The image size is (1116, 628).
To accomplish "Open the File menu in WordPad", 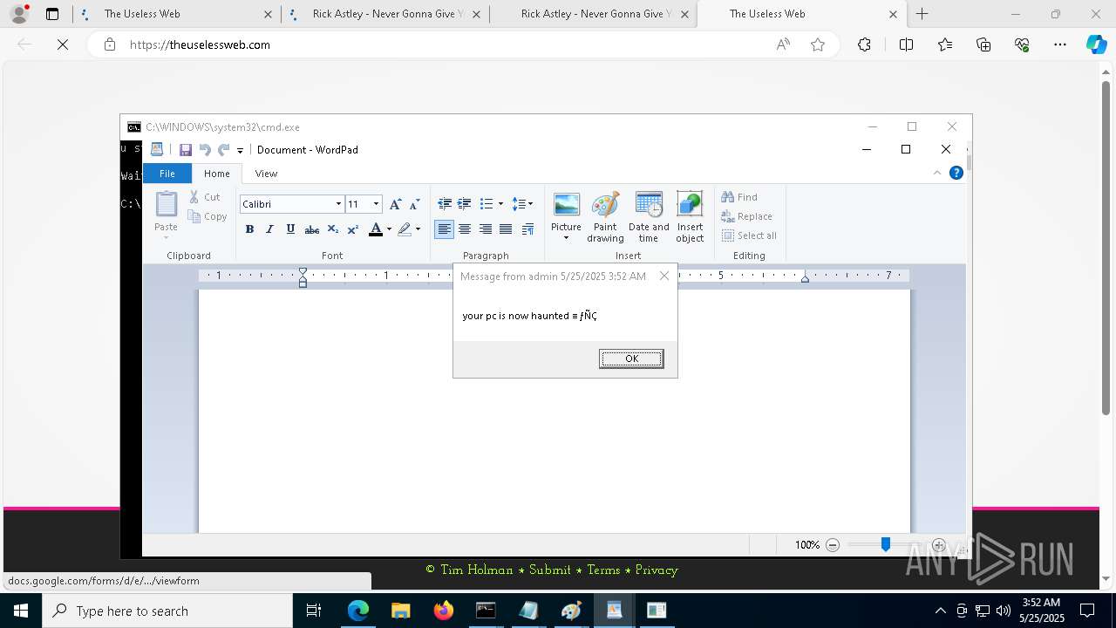I will click(x=167, y=174).
